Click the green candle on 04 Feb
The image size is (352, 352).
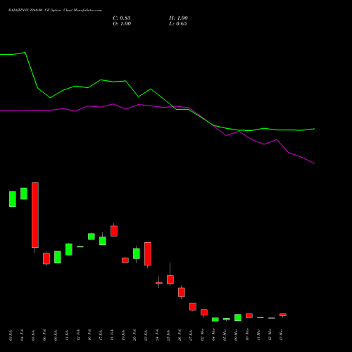coord(24,194)
